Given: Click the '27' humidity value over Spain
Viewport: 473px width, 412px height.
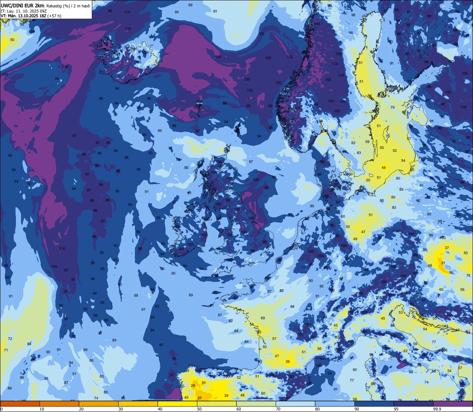Looking at the screenshot, I should click(x=200, y=398).
